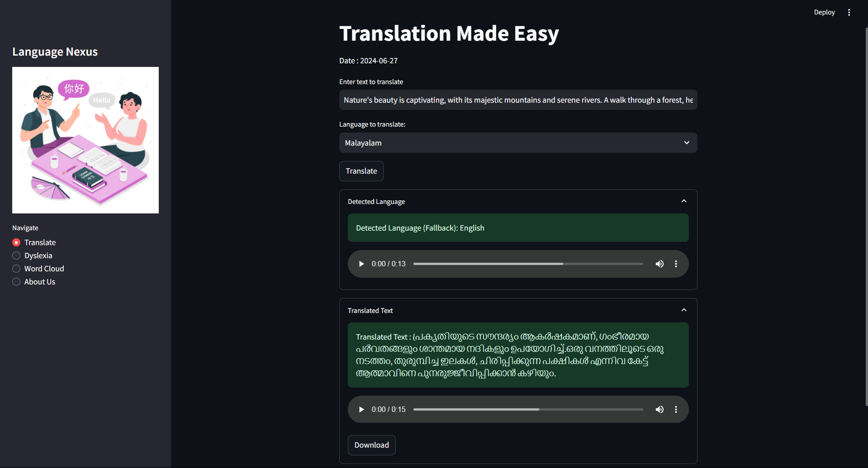Play the Detected Language audio clip
This screenshot has height=468, width=868.
tap(361, 264)
